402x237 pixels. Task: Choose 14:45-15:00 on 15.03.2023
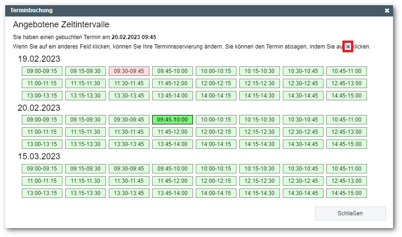click(x=347, y=193)
